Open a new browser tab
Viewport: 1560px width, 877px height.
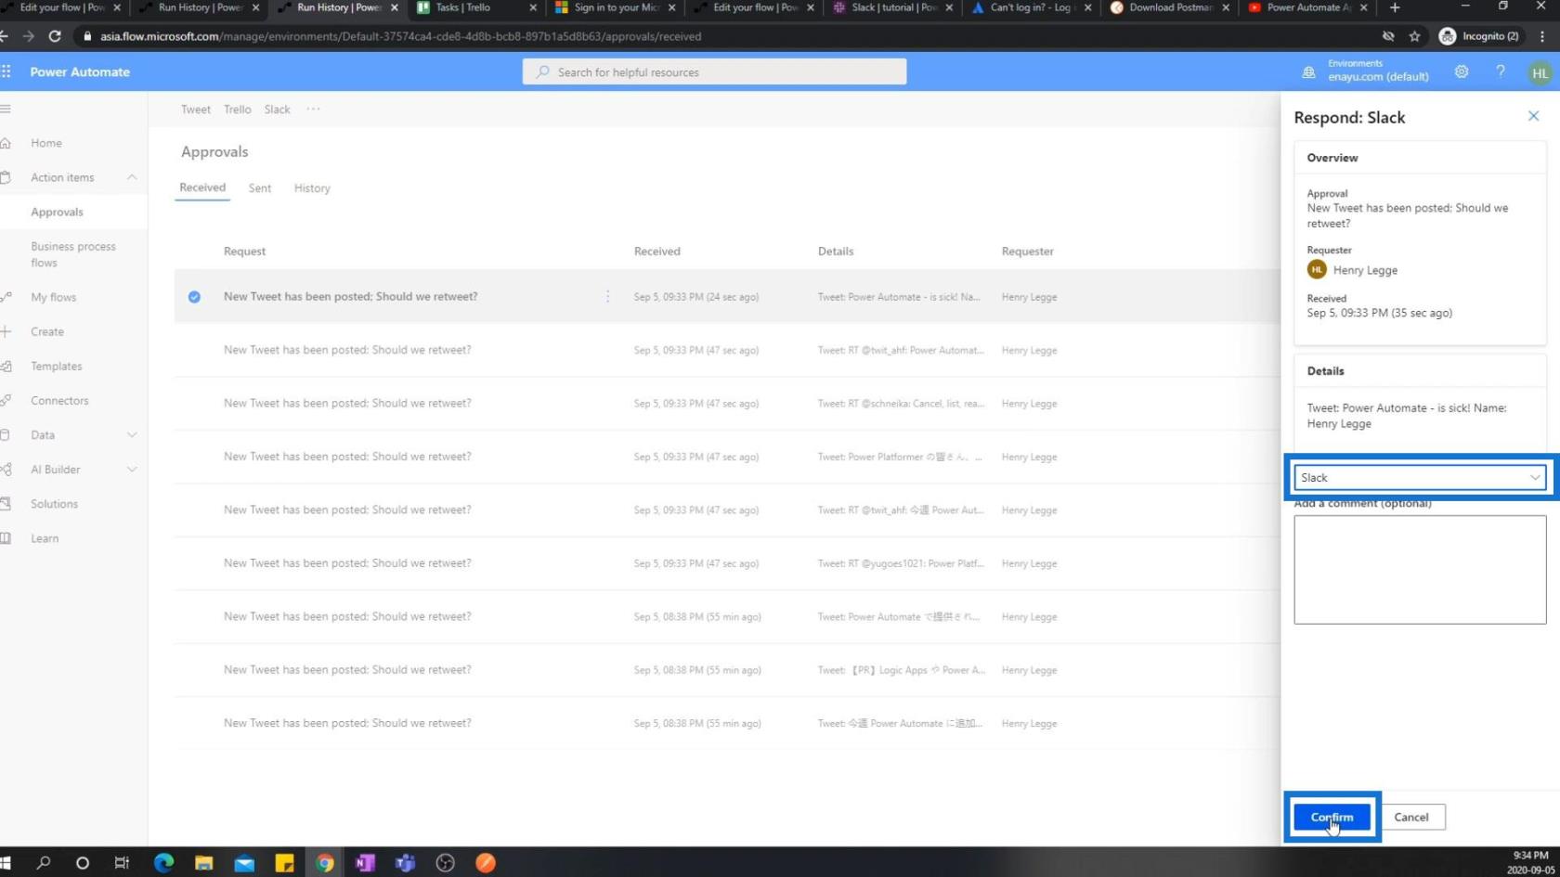tap(1395, 7)
